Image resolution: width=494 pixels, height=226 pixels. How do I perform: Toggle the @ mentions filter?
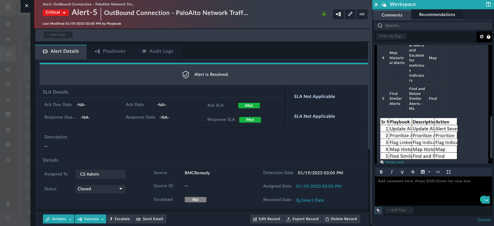(482, 37)
